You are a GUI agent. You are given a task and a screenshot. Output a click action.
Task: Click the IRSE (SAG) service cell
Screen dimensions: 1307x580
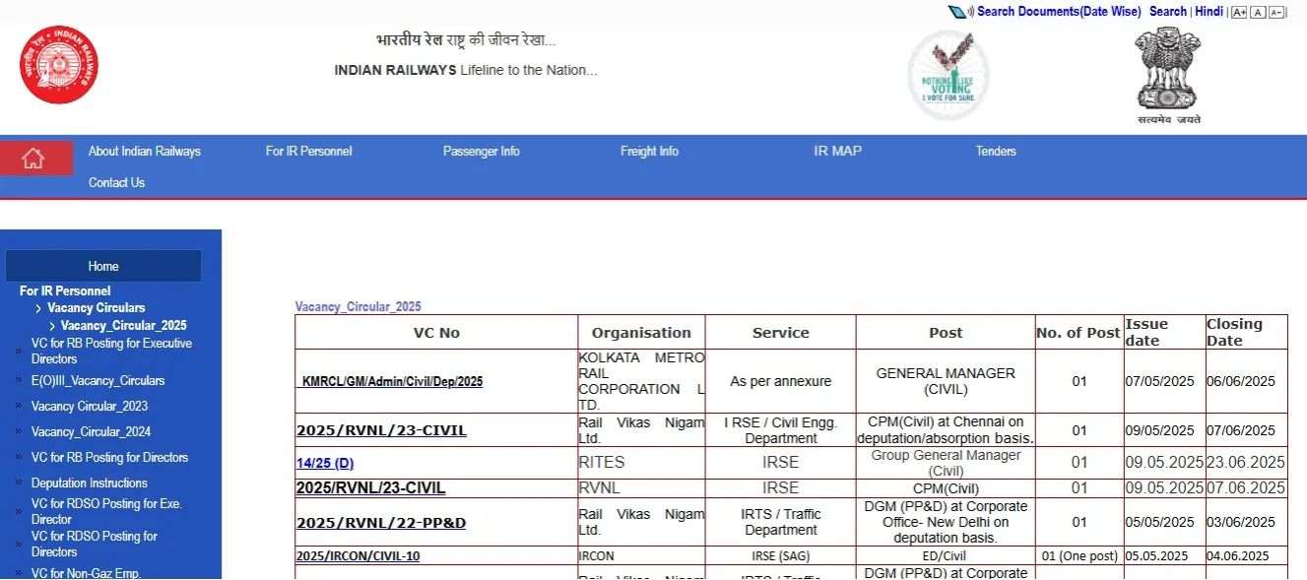coord(780,556)
